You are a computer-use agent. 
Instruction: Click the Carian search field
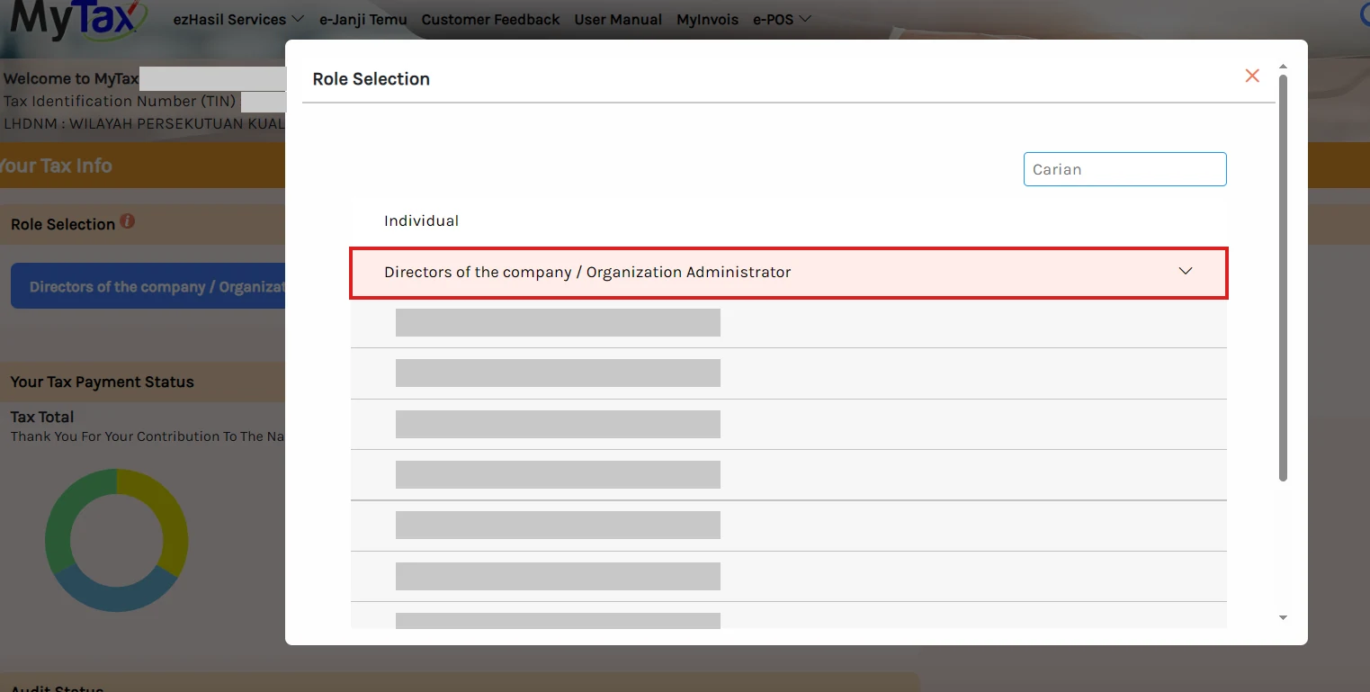click(1124, 169)
